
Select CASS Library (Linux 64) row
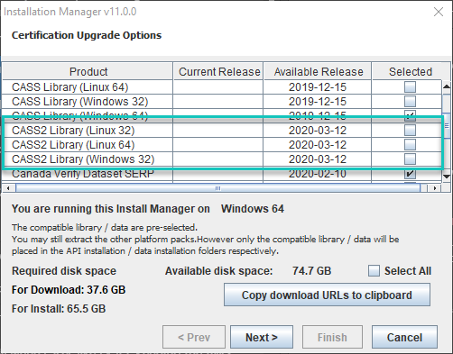pyautogui.click(x=222, y=87)
